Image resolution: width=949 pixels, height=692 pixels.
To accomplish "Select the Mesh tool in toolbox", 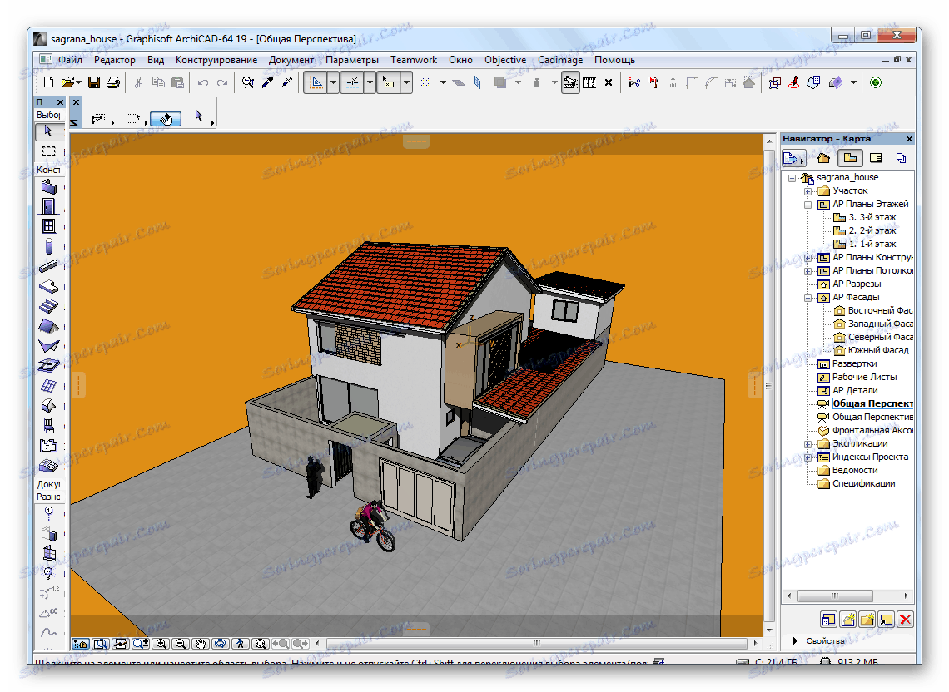I will coord(48,466).
